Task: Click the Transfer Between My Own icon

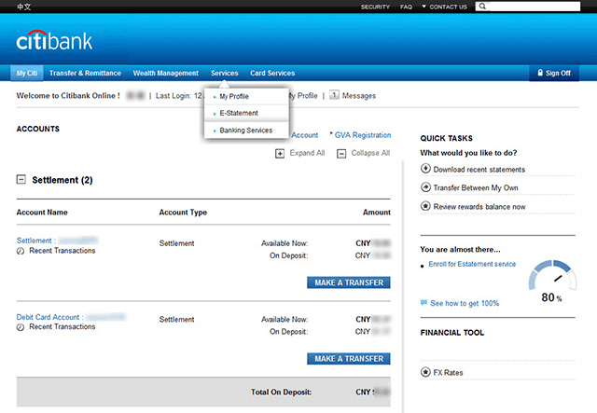Action: point(426,188)
